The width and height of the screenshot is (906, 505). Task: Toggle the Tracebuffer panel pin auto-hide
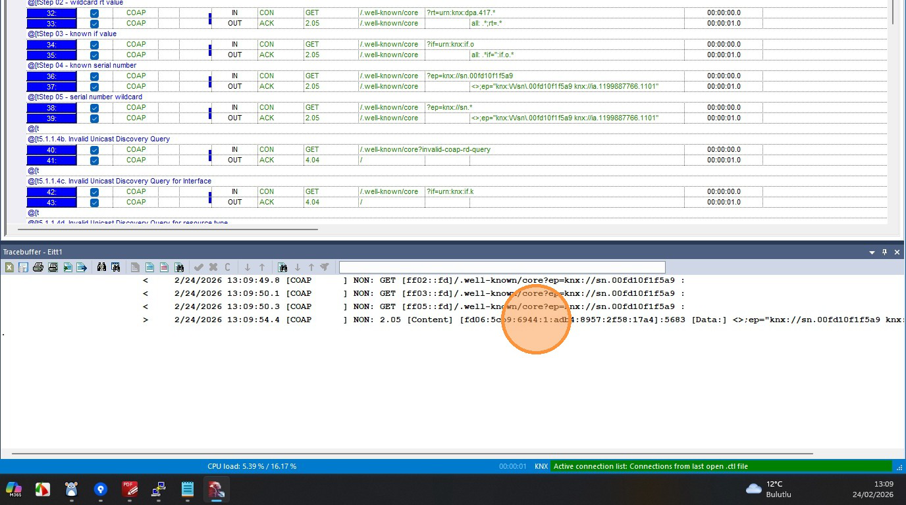(x=884, y=252)
